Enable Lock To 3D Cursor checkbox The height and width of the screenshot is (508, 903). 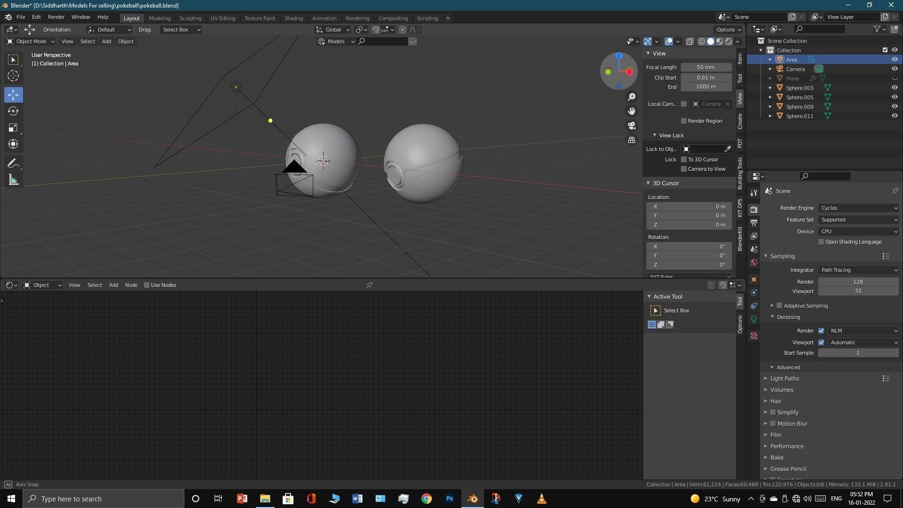pyautogui.click(x=684, y=159)
